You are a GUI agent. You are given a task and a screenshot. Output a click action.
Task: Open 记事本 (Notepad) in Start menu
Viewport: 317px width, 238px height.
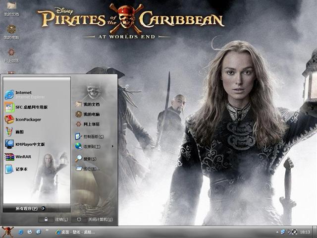click(x=21, y=169)
